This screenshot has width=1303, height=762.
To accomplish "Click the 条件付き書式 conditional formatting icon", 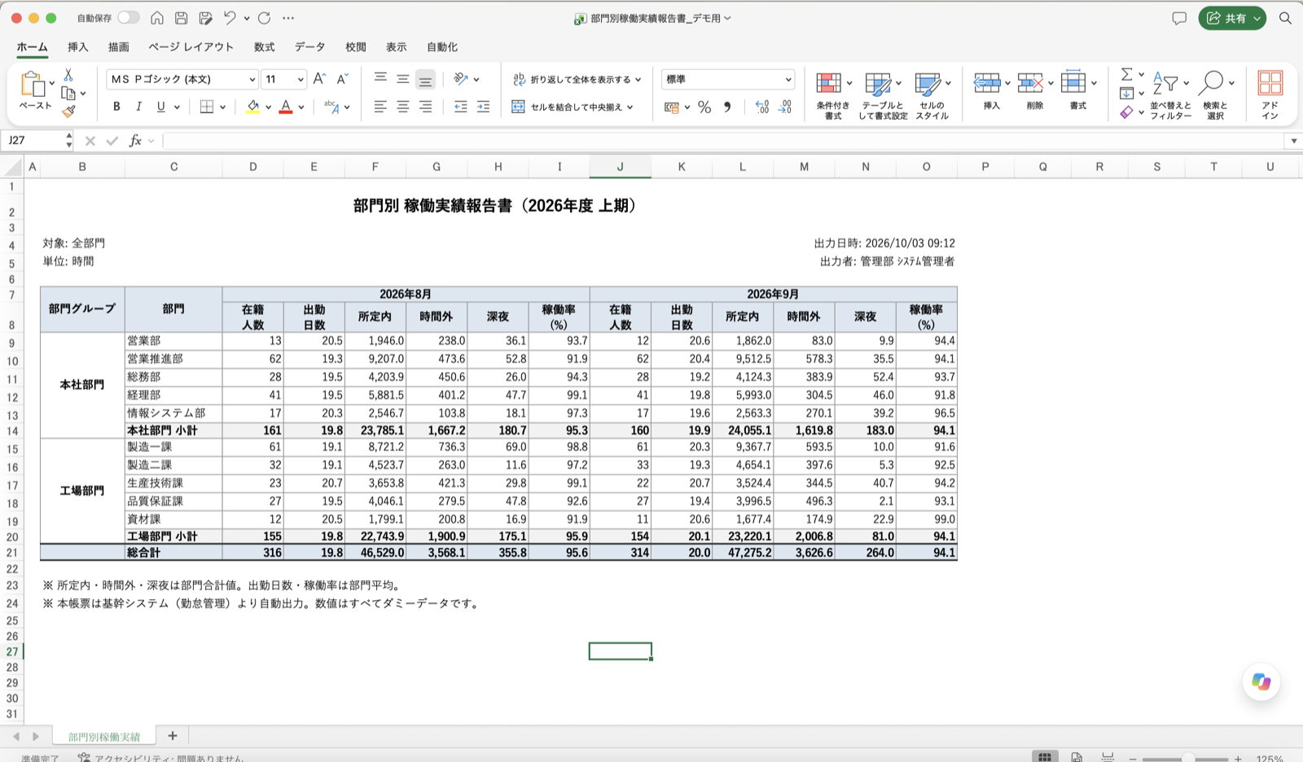I will click(x=829, y=84).
